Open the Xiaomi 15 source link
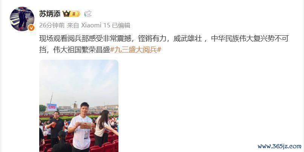 (95, 25)
